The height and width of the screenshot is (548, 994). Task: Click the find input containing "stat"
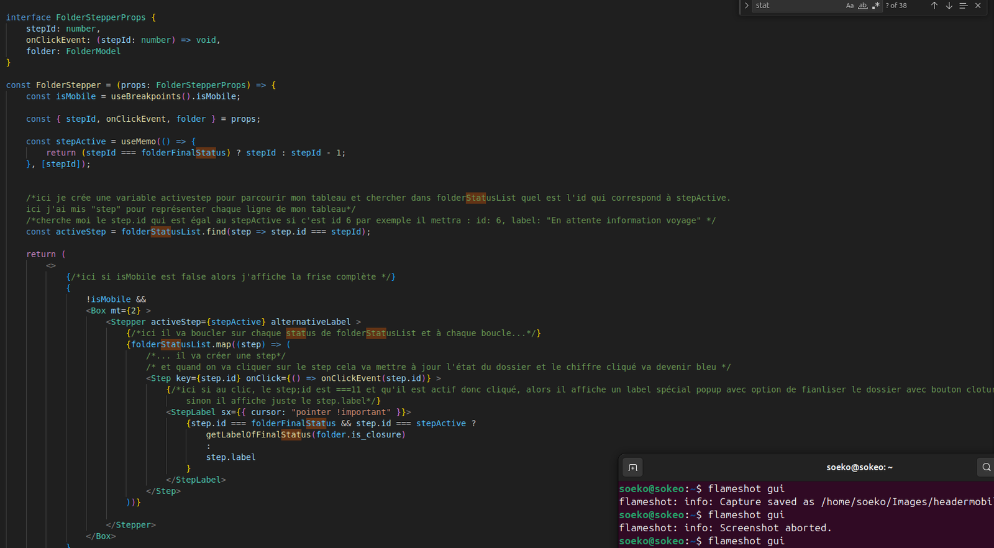(x=796, y=6)
